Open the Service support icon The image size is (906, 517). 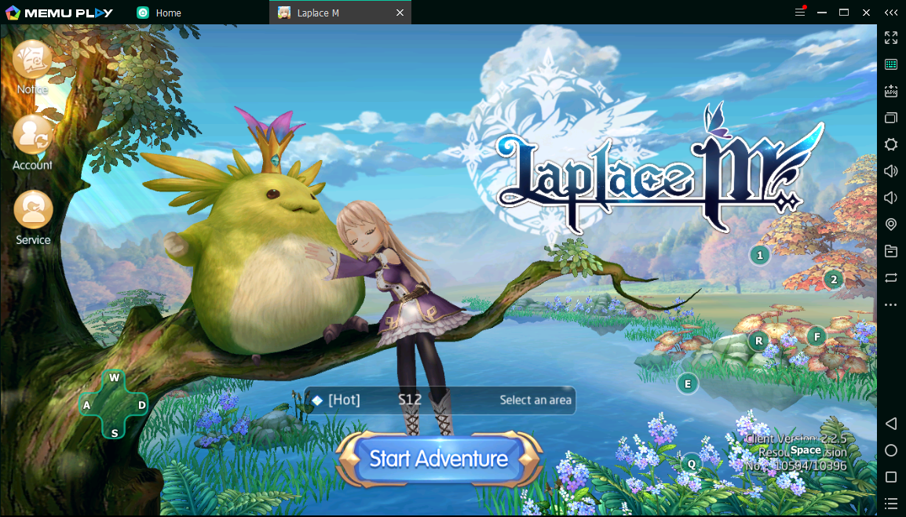[33, 211]
